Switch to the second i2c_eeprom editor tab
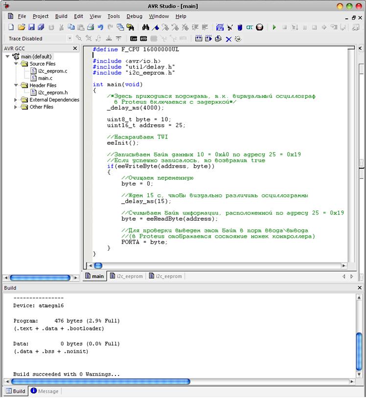The image size is (366, 398). pyautogui.click(x=165, y=276)
